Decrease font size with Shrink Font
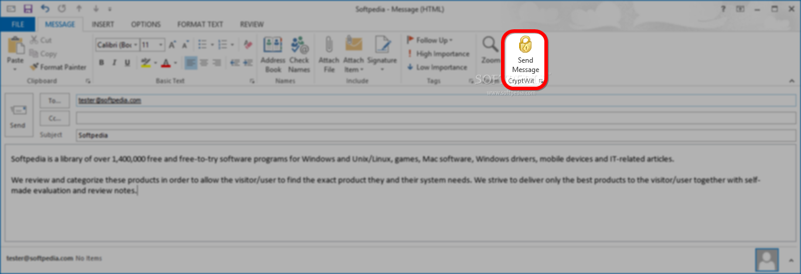Image resolution: width=801 pixels, height=274 pixels. pyautogui.click(x=185, y=44)
